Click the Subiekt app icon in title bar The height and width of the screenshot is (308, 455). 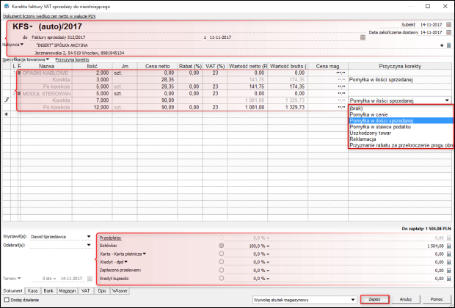pyautogui.click(x=7, y=6)
